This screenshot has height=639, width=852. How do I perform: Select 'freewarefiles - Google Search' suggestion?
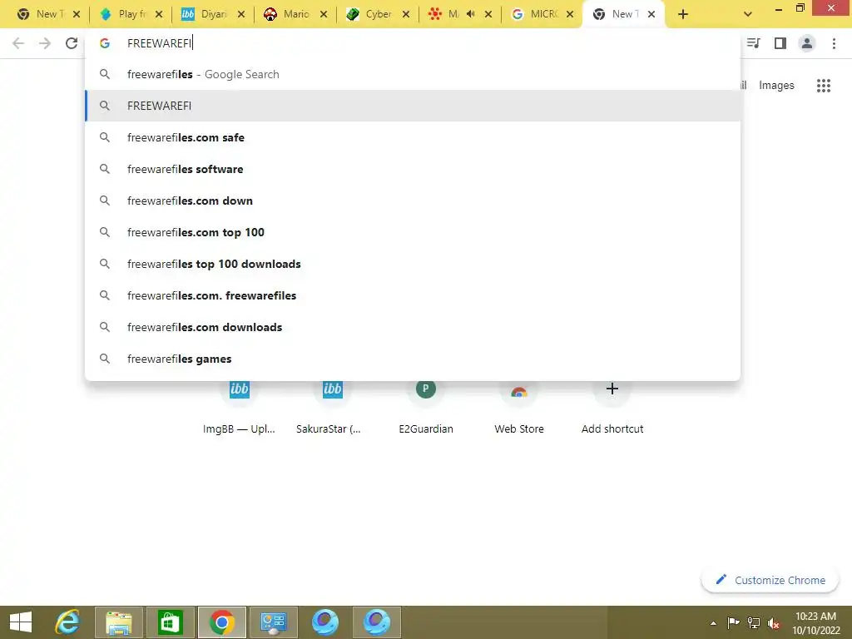point(413,74)
